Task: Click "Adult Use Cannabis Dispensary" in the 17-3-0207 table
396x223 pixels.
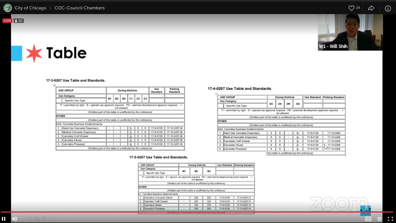Action: tap(80, 128)
